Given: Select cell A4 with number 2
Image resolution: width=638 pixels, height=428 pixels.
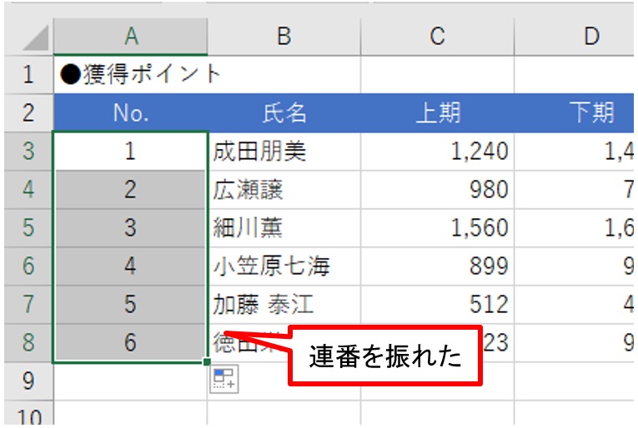Looking at the screenshot, I should tap(130, 190).
